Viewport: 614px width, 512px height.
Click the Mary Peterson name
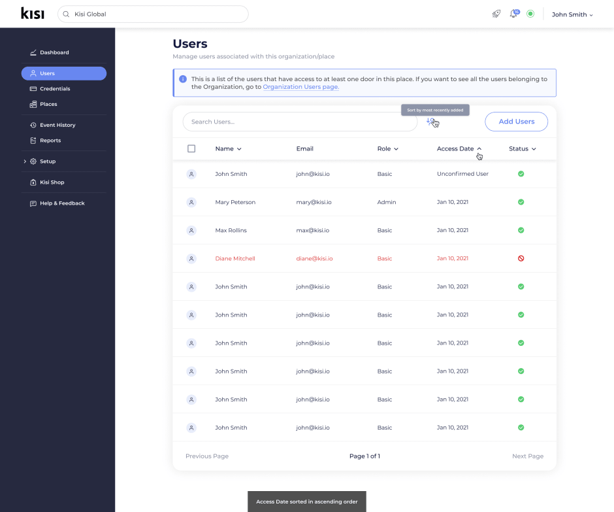[235, 202]
